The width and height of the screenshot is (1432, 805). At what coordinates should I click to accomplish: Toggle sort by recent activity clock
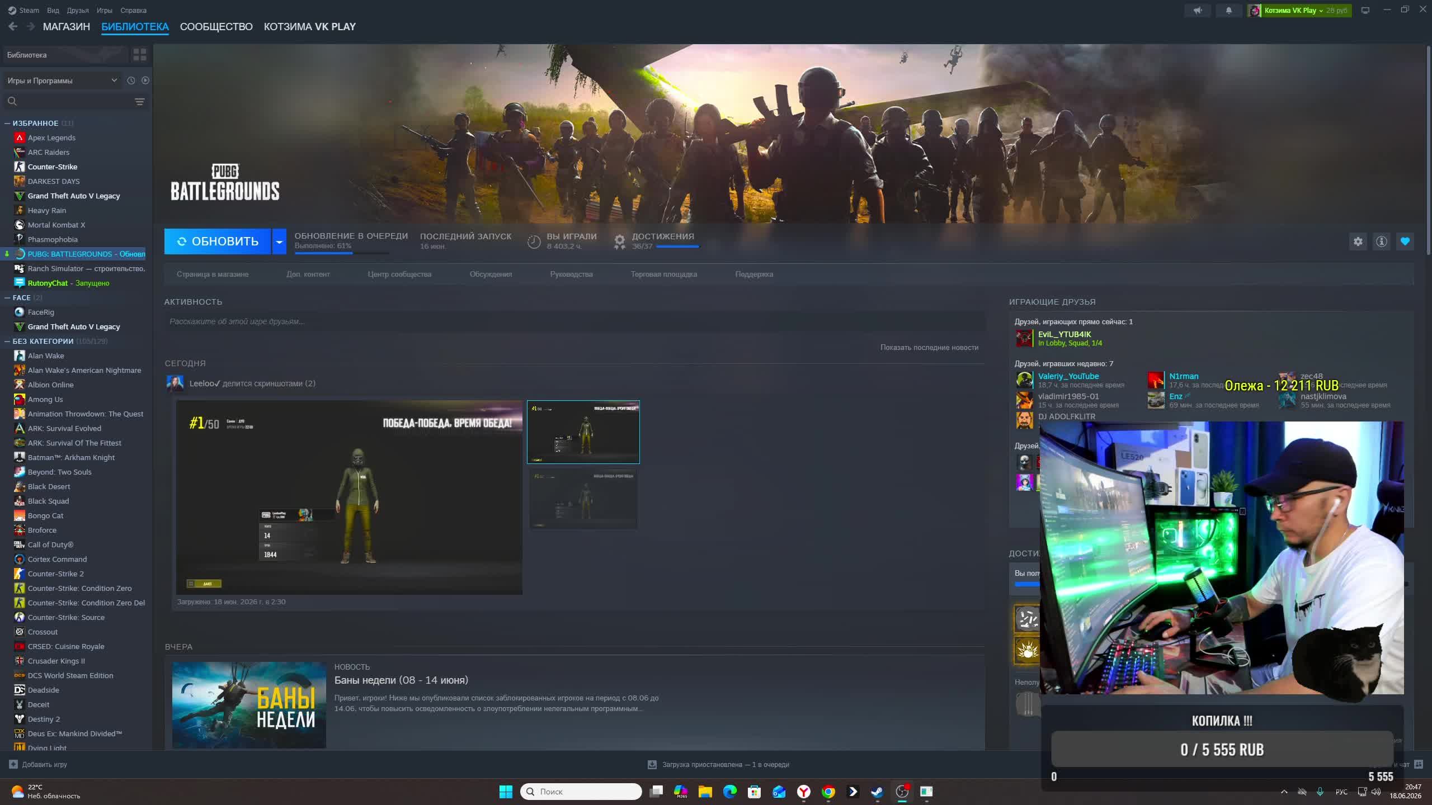131,80
